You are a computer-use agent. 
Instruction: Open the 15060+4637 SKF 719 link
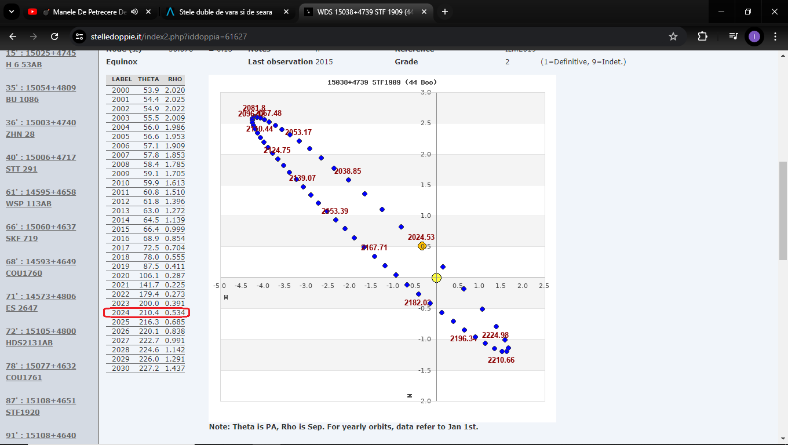41,232
